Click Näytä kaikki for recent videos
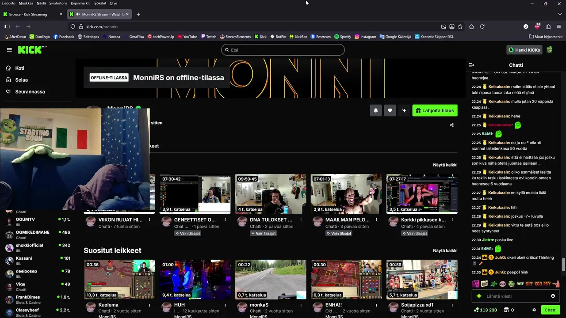This screenshot has width=566, height=318. [445, 165]
